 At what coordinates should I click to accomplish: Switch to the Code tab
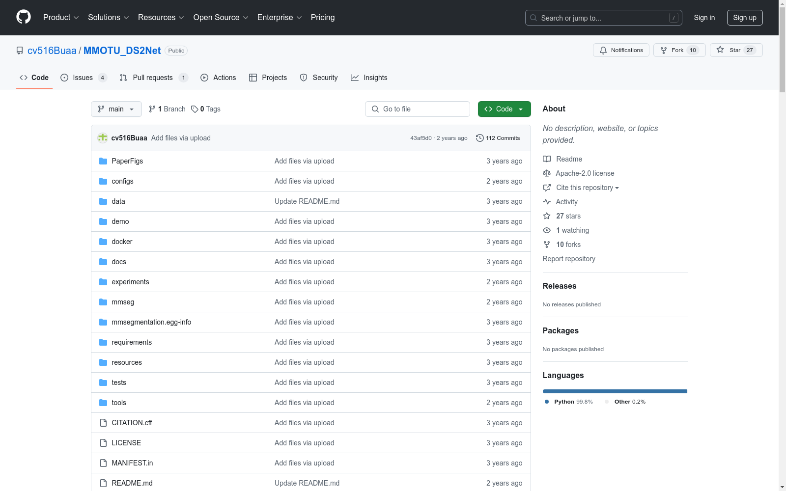click(34, 78)
